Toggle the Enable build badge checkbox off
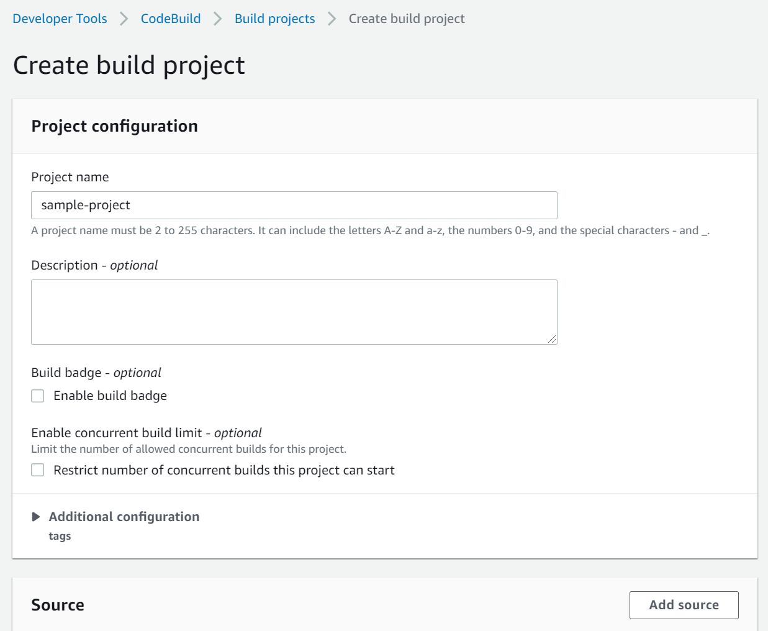The image size is (768, 631). pos(37,396)
